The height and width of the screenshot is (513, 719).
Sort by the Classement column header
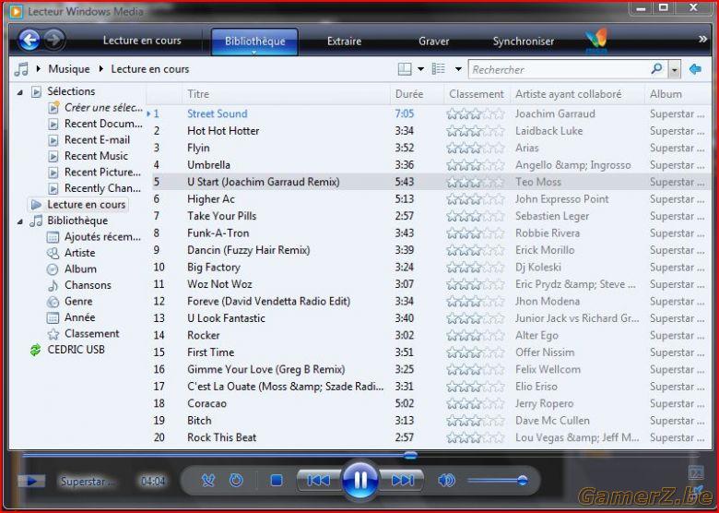tap(477, 94)
